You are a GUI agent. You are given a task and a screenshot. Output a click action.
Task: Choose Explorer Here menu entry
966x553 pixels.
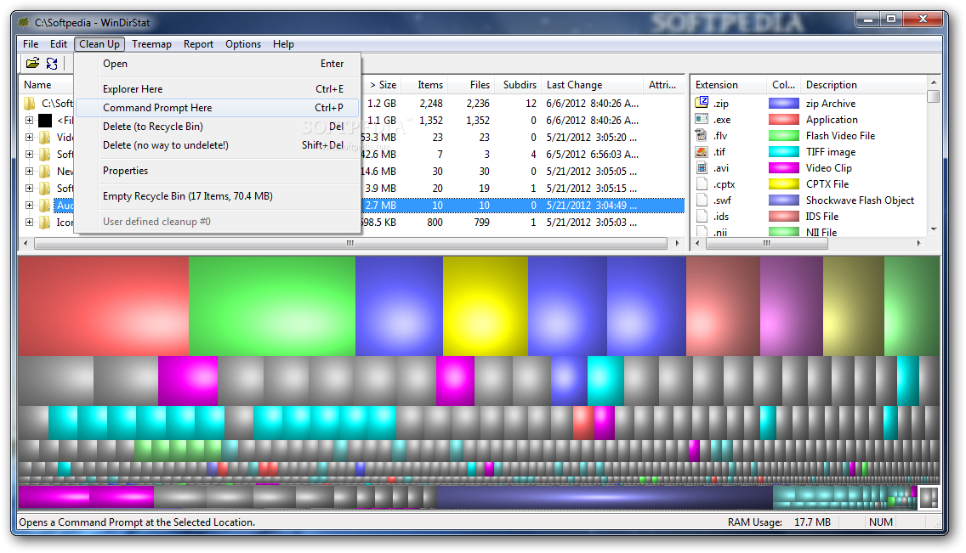tap(218, 89)
